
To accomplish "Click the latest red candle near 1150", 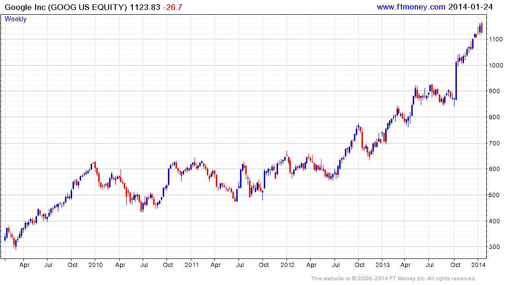I will (482, 28).
